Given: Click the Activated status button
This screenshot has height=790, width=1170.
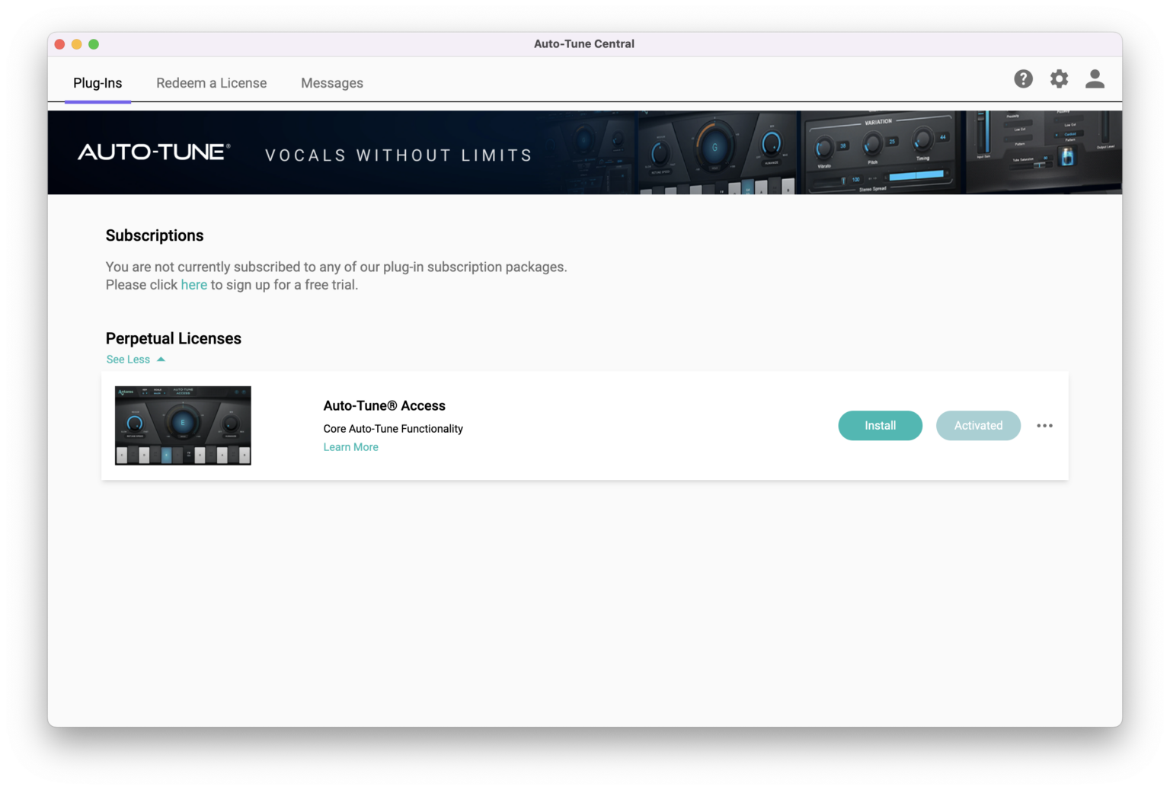Looking at the screenshot, I should pos(978,426).
